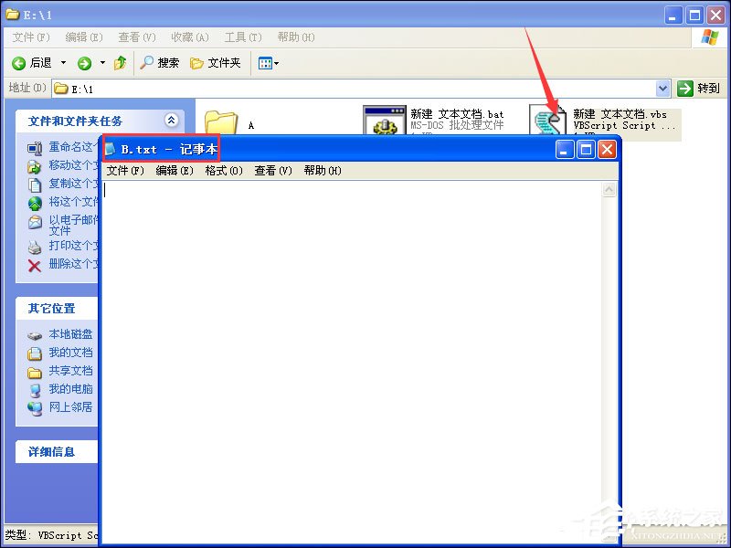The width and height of the screenshot is (731, 548).
Task: Click the Back arrow icon in Explorer
Action: (x=18, y=63)
